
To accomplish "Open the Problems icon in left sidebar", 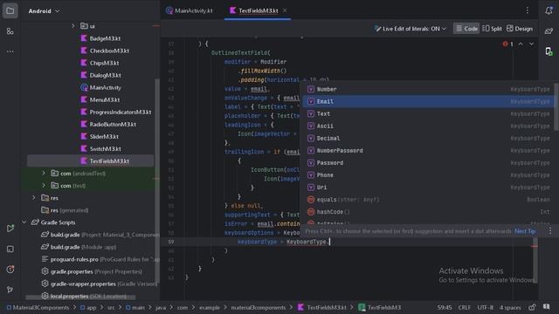I will pyautogui.click(x=10, y=270).
